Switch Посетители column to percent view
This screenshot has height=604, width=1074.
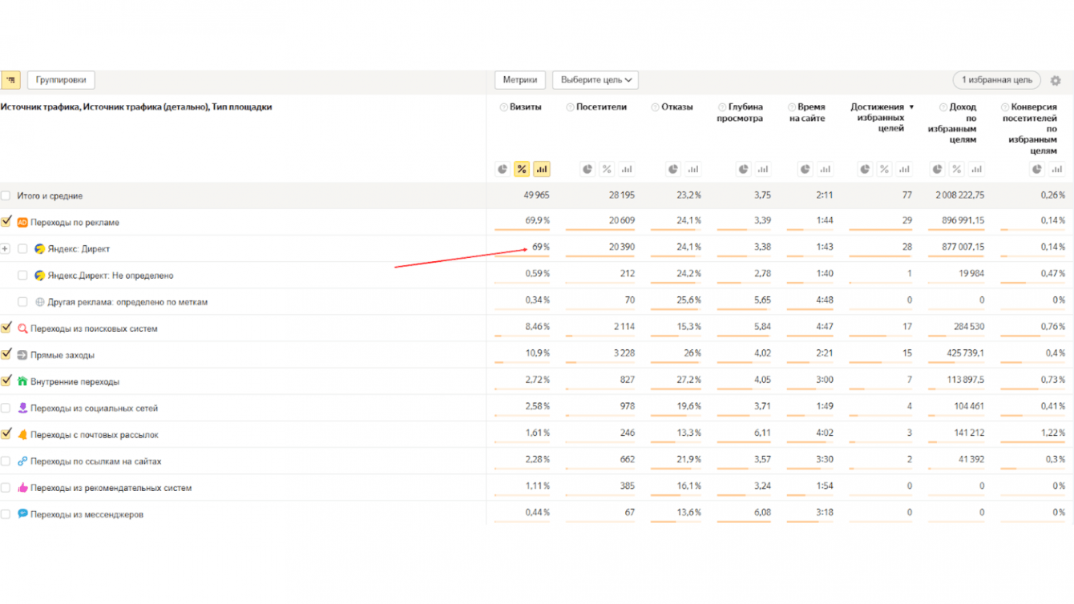point(607,169)
